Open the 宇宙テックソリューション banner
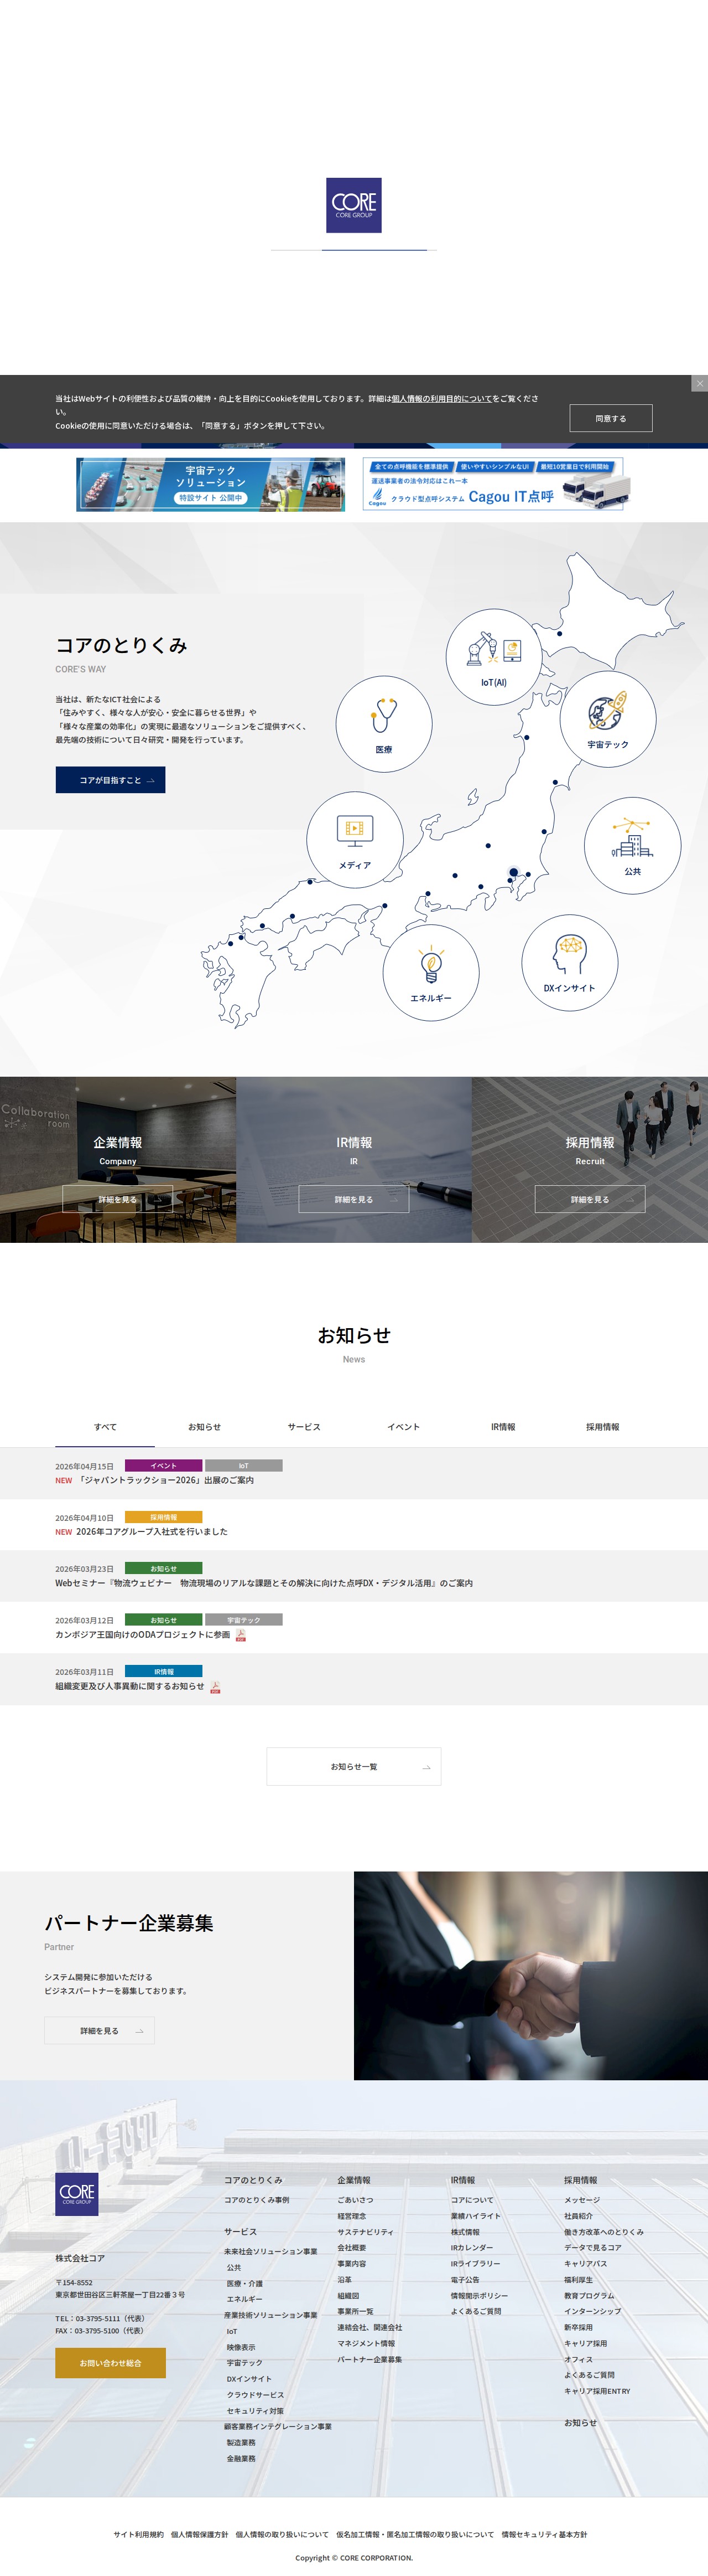 coord(211,485)
